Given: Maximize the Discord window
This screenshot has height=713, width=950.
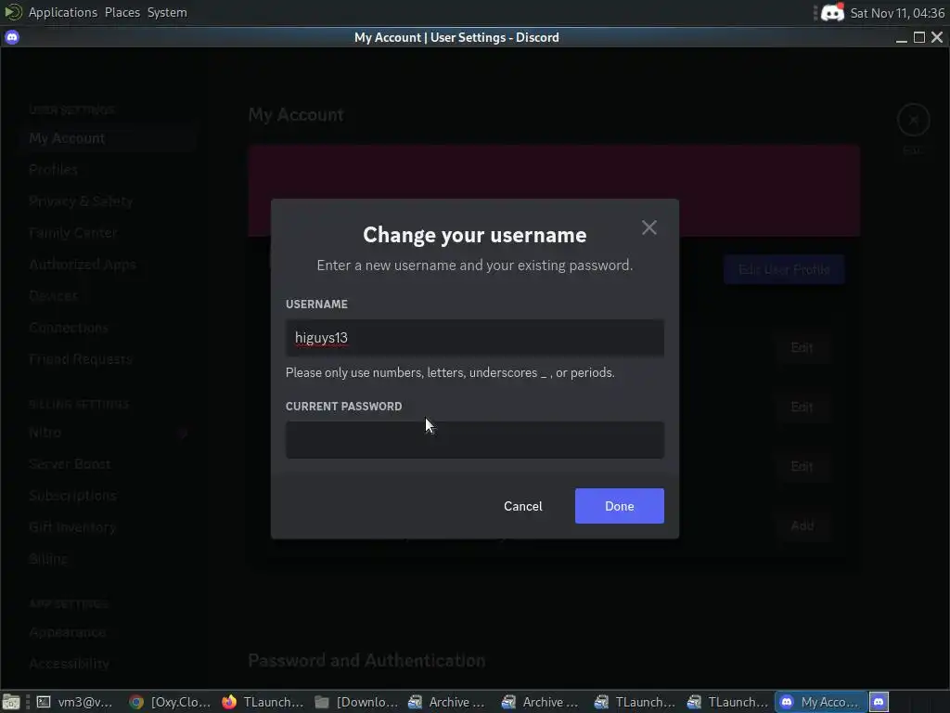Looking at the screenshot, I should tap(919, 37).
